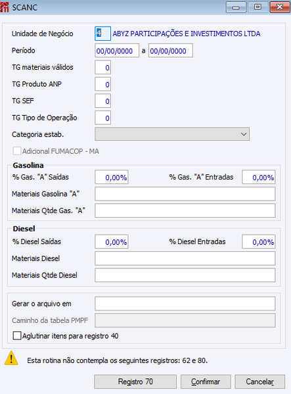The width and height of the screenshot is (291, 394).
Task: Click the Cancelar button
Action: (x=260, y=382)
